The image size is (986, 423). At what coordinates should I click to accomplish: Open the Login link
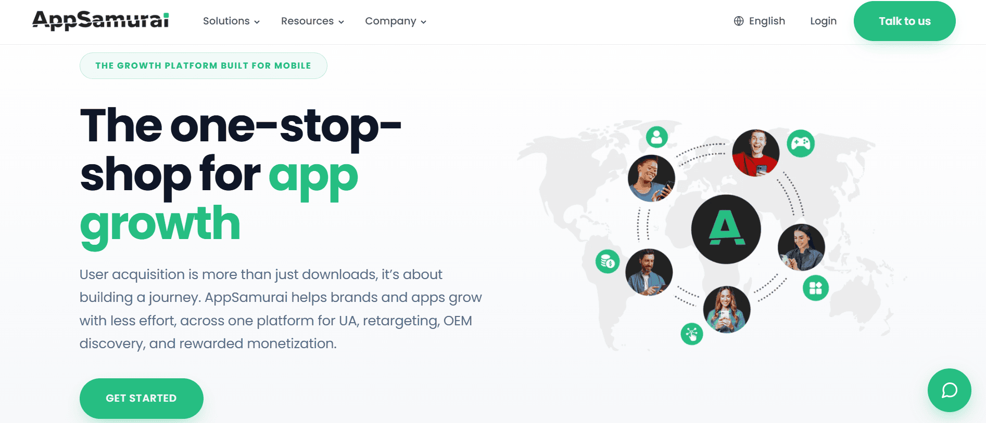823,21
